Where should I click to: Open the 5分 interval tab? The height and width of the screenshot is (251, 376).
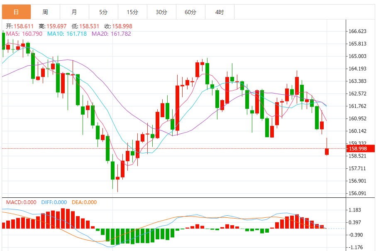coord(103,12)
